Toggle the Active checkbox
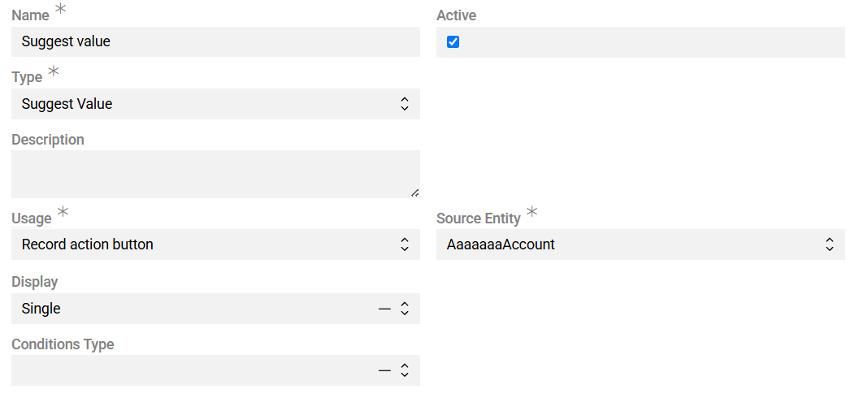Screen dimensions: 859x398 coord(453,42)
